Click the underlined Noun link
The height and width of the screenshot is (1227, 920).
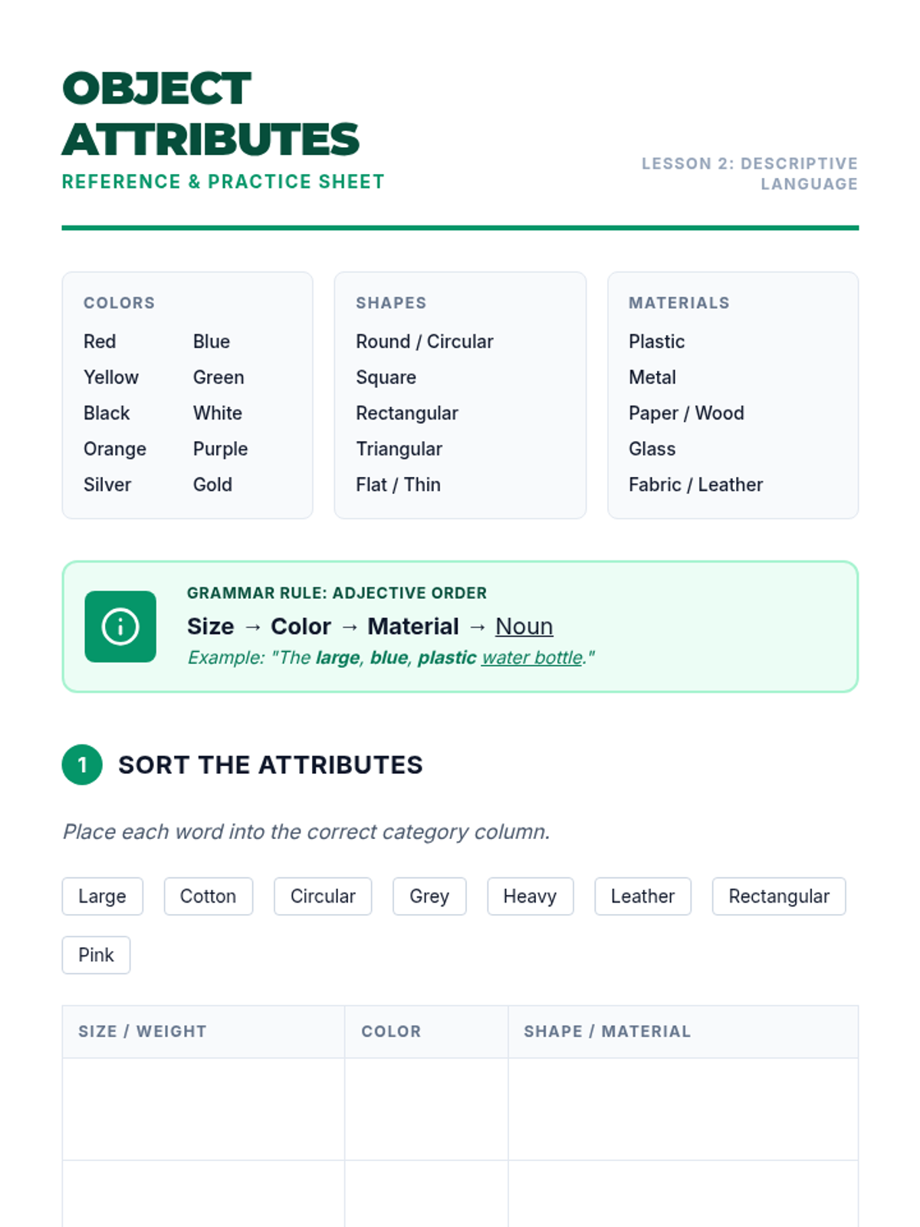click(x=524, y=627)
